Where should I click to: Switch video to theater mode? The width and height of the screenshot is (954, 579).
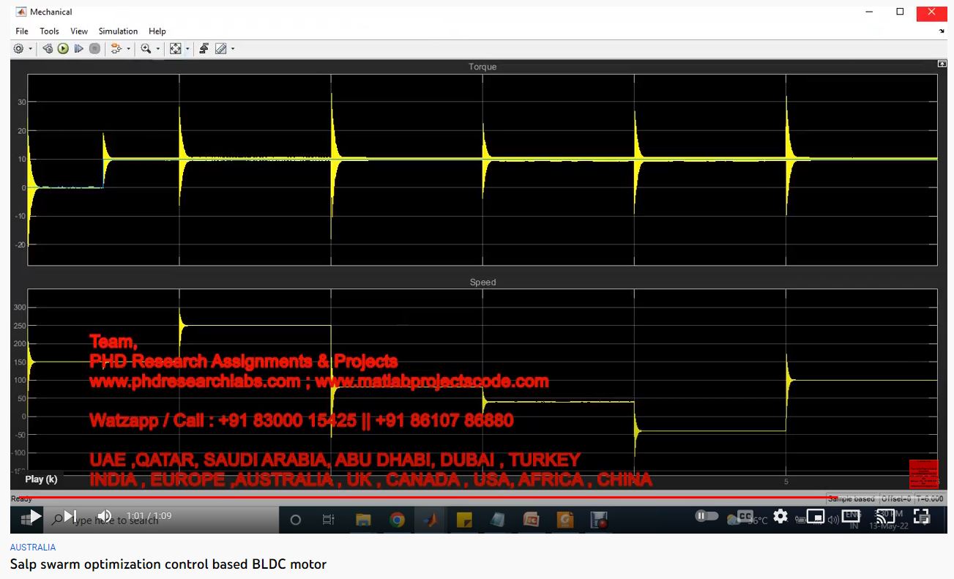coord(851,517)
